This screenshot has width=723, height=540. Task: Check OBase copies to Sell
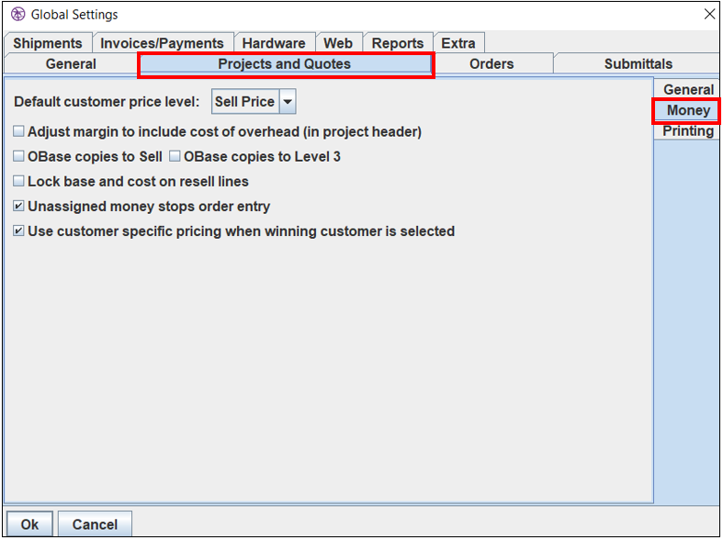[19, 157]
